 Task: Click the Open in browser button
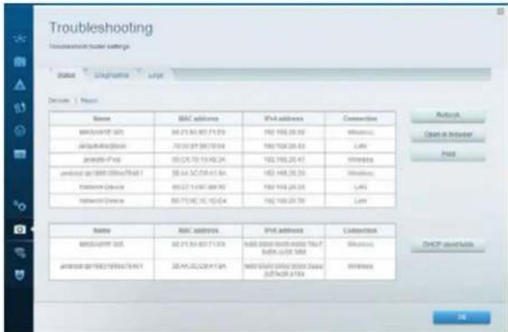tap(448, 134)
